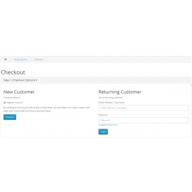Screen dimensions: 192x192
Task: Focus the Password input field
Action: point(143,120)
